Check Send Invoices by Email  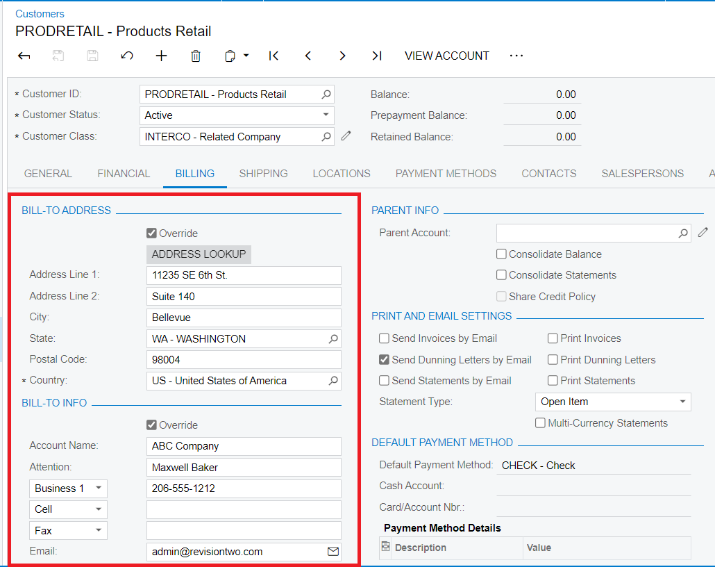coord(384,338)
